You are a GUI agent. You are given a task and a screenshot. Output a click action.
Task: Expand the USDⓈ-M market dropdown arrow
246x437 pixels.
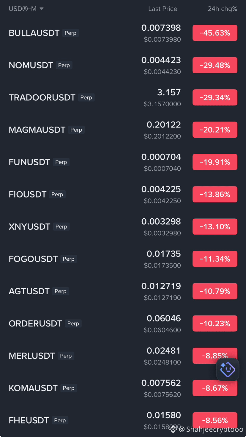42,9
